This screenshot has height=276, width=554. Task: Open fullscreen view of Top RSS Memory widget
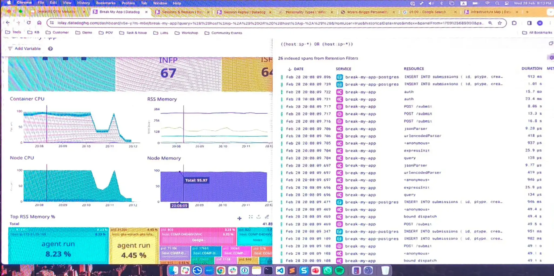point(251,217)
